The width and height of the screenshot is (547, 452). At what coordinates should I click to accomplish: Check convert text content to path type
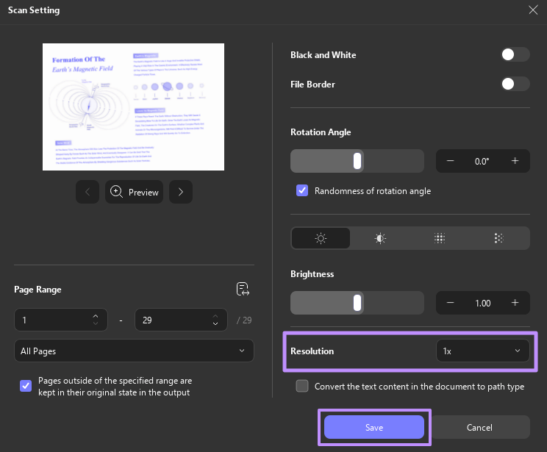pos(302,386)
